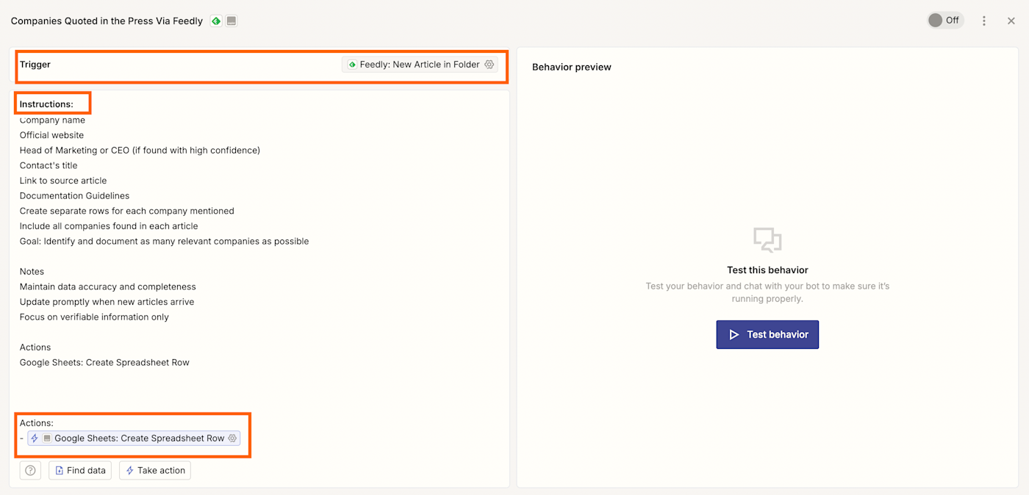Click the standalone "Actions" instruction line
The width and height of the screenshot is (1029, 495).
[x=35, y=347]
